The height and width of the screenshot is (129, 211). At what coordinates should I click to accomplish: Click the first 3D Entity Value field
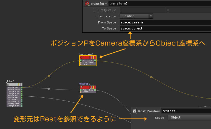pyautogui.click(x=142, y=10)
